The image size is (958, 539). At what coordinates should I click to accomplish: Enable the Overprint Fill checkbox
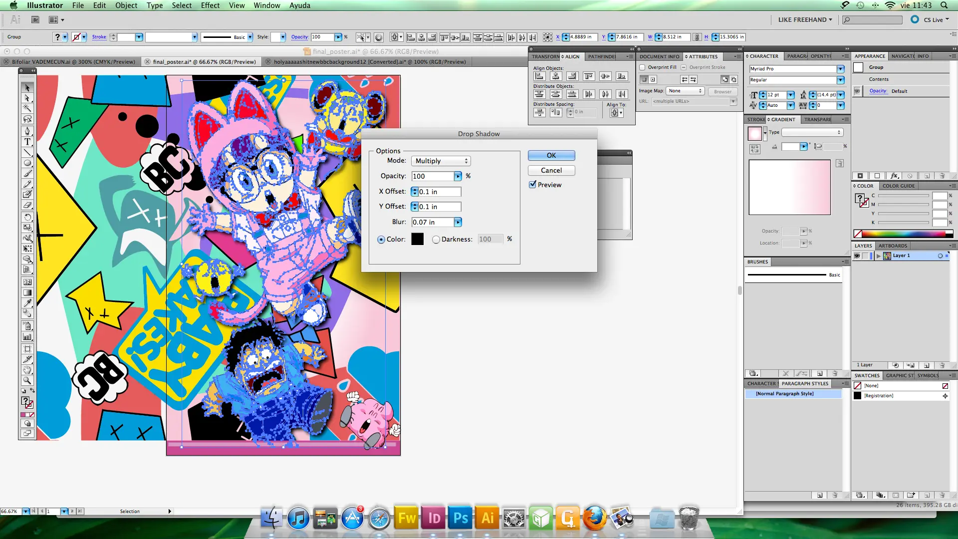[643, 67]
